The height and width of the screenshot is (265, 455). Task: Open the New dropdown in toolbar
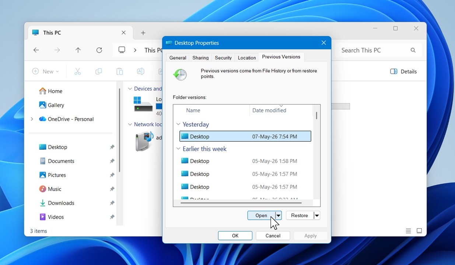pos(46,71)
